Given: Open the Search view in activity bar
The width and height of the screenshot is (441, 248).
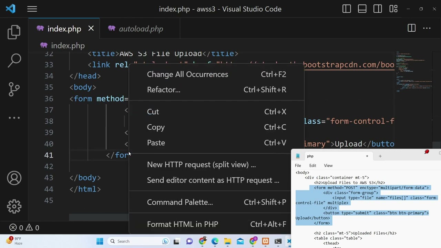Looking at the screenshot, I should click(x=14, y=60).
